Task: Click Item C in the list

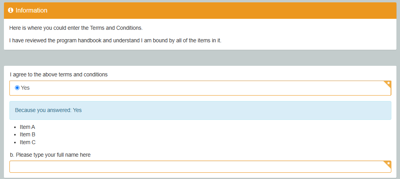Action: coord(28,143)
